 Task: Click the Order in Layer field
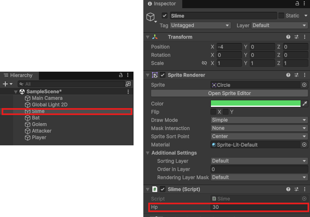(259, 169)
